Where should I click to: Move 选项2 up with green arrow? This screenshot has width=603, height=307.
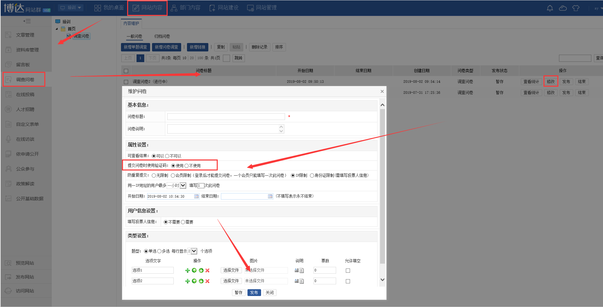point(194,281)
